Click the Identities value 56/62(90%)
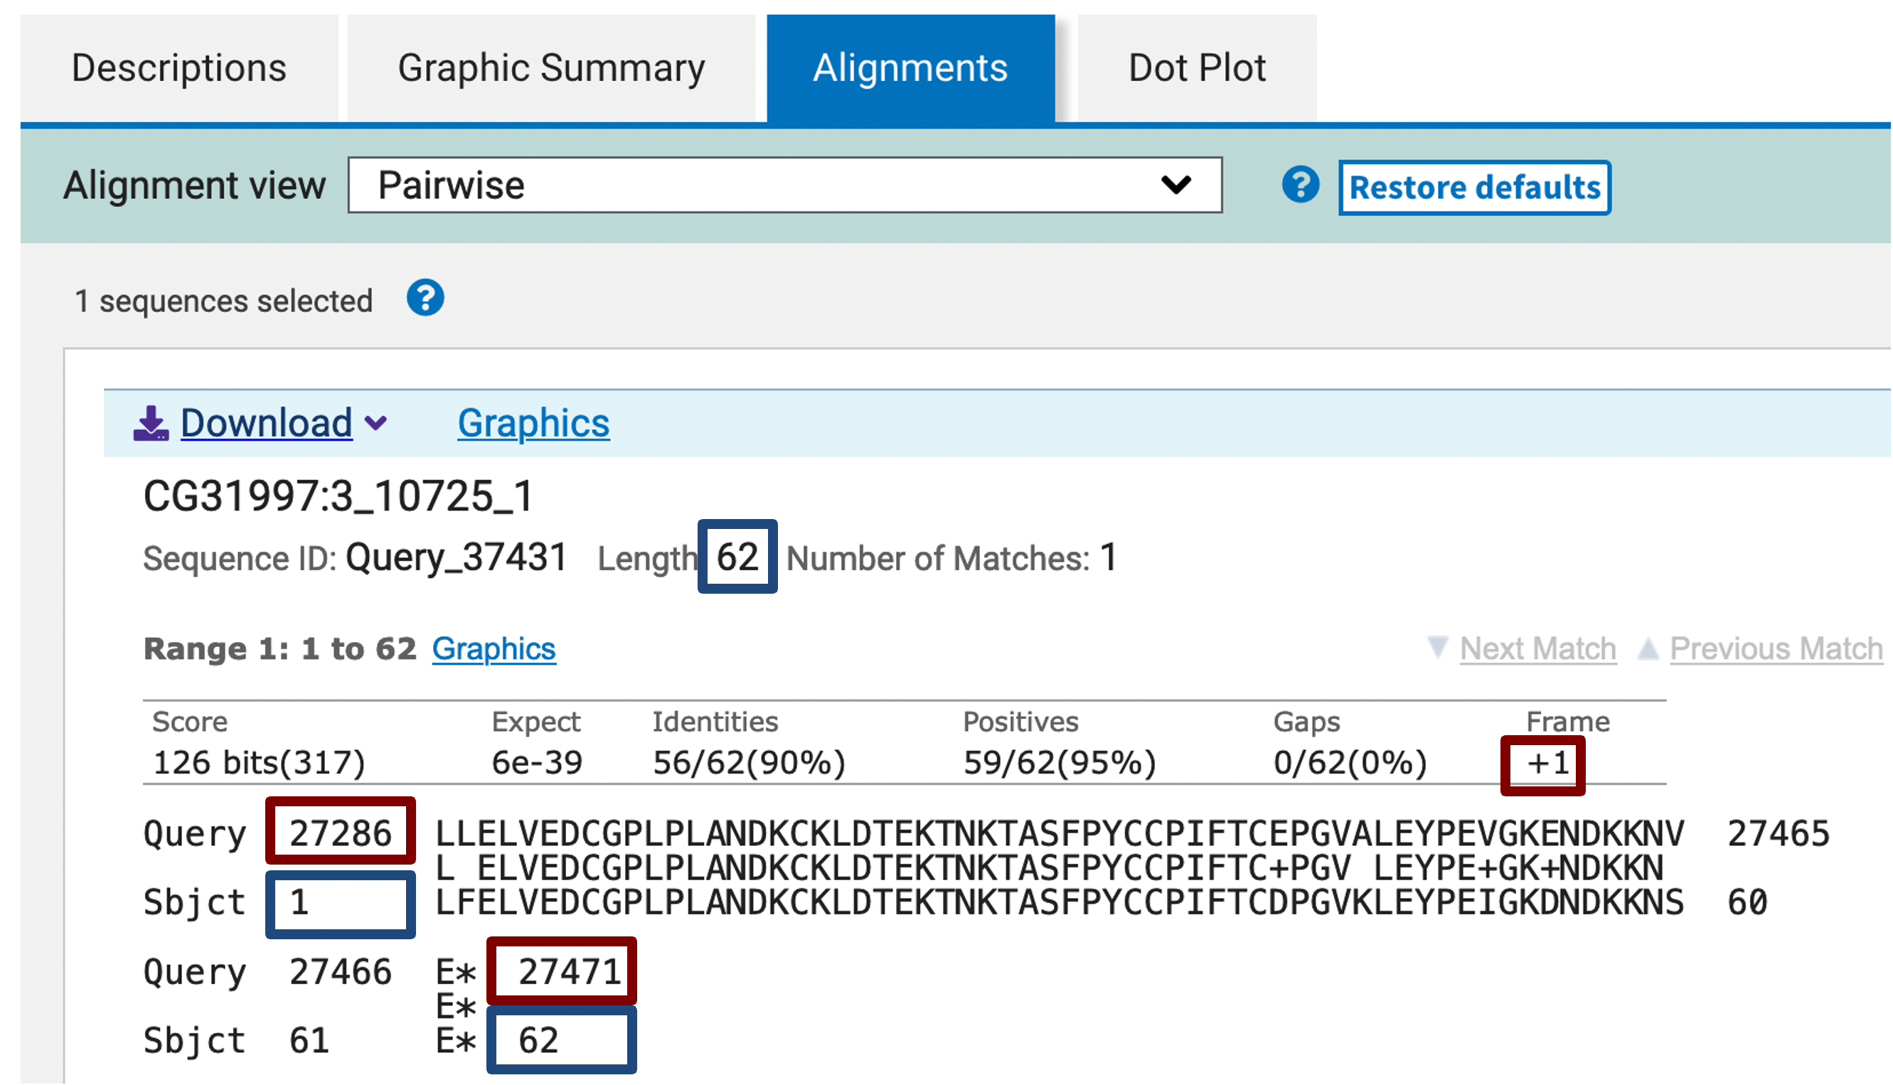 click(749, 762)
